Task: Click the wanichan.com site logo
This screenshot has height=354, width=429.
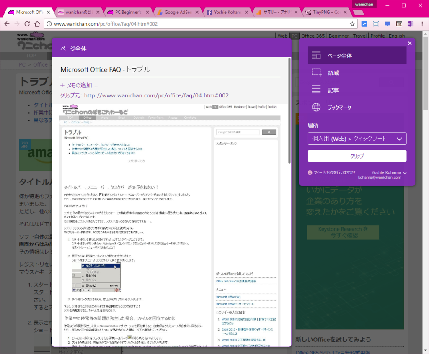Action: (34, 41)
